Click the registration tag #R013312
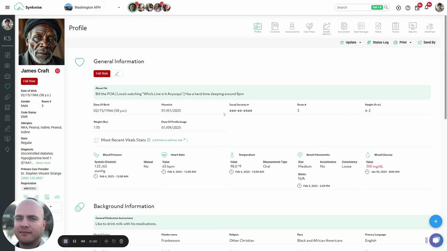Screen dimensions: 447x251 pyautogui.click(x=30, y=189)
